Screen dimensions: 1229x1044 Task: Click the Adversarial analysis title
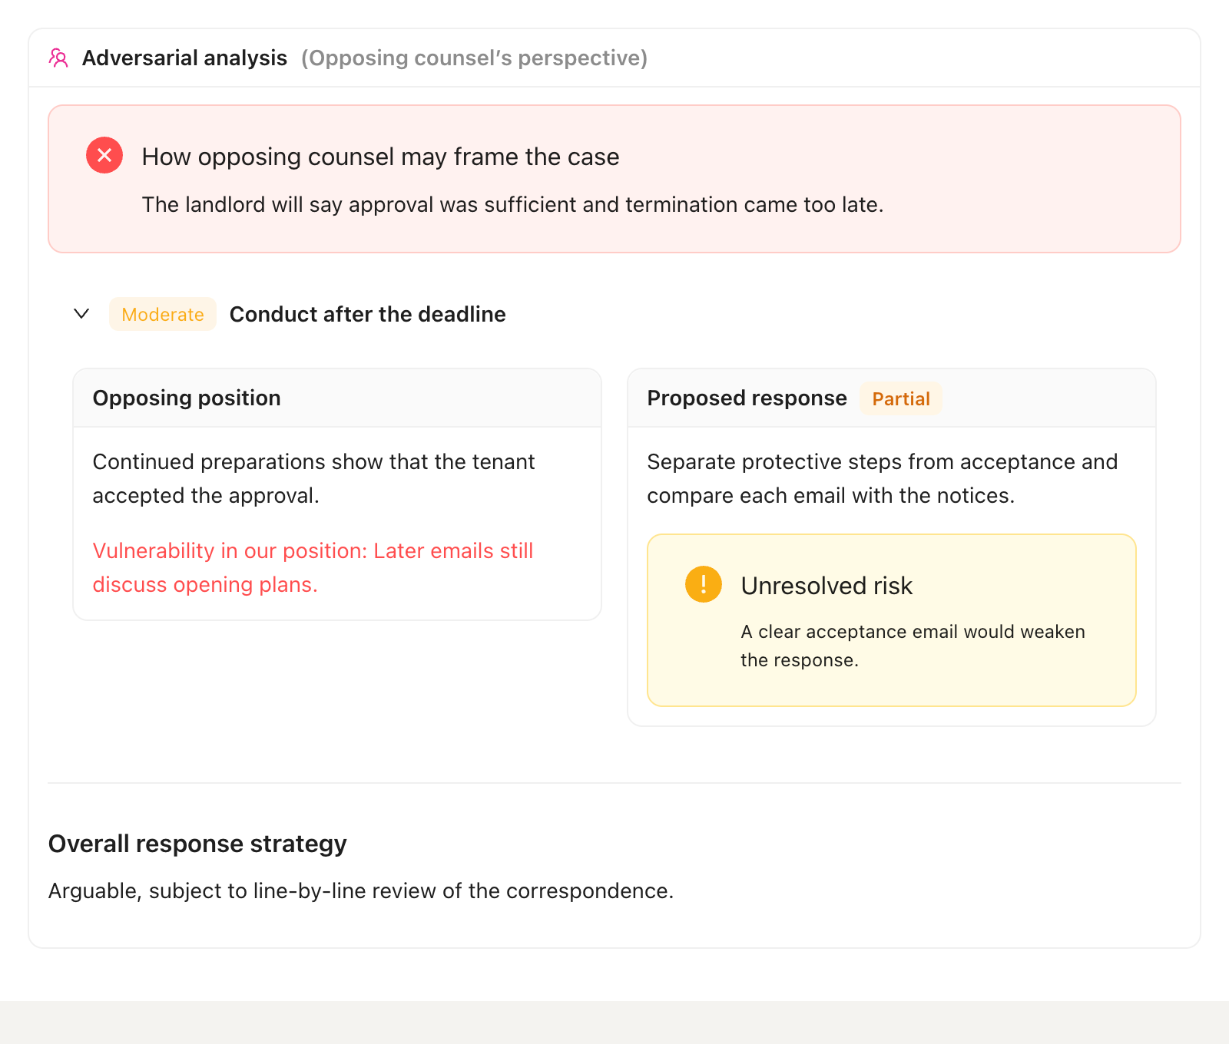coord(184,58)
